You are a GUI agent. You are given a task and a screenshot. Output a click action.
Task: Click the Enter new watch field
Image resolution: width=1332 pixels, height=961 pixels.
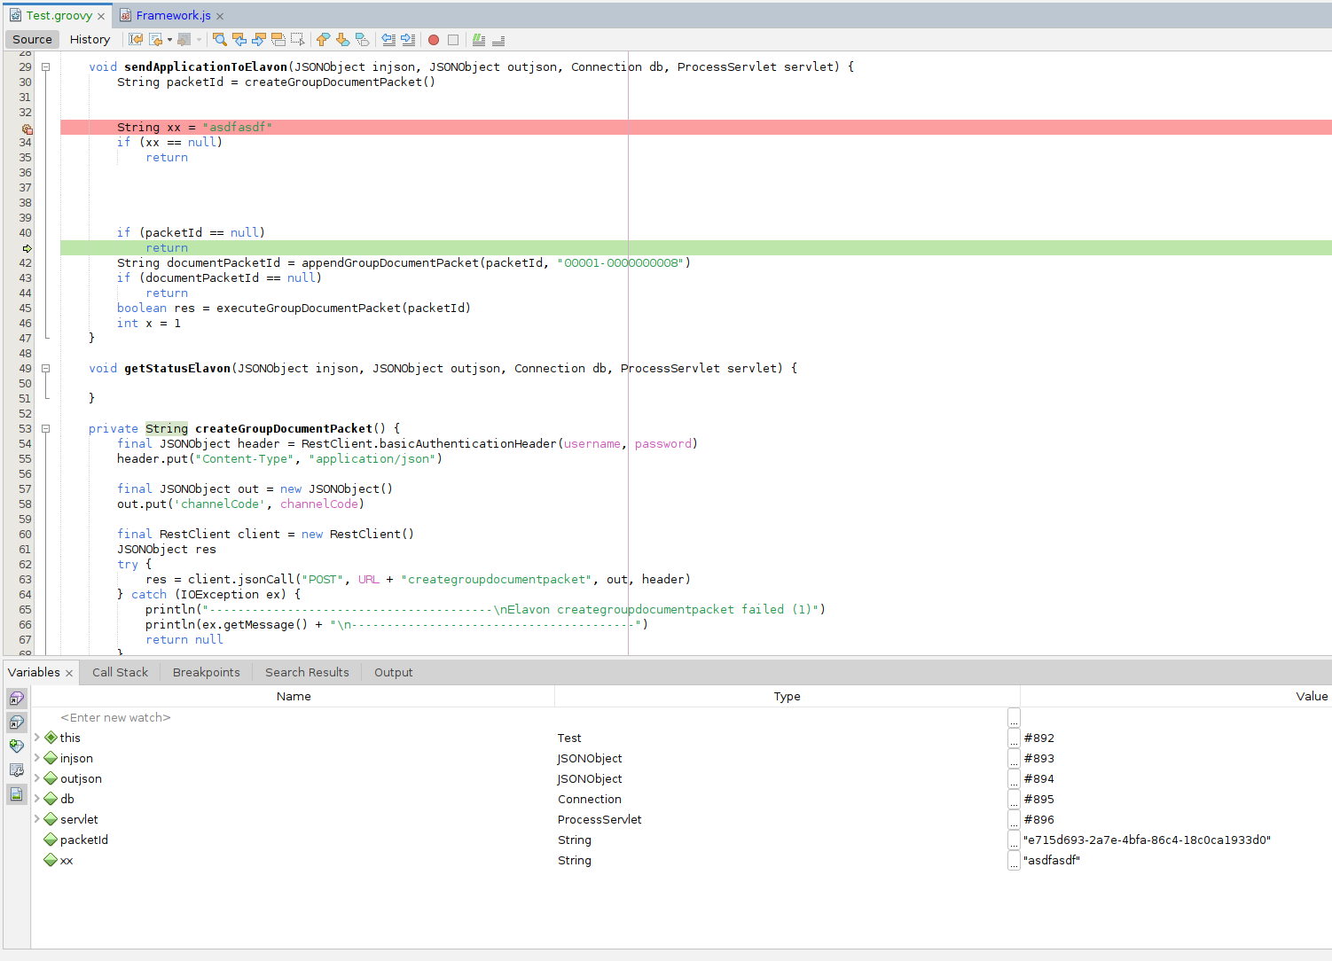point(115,717)
